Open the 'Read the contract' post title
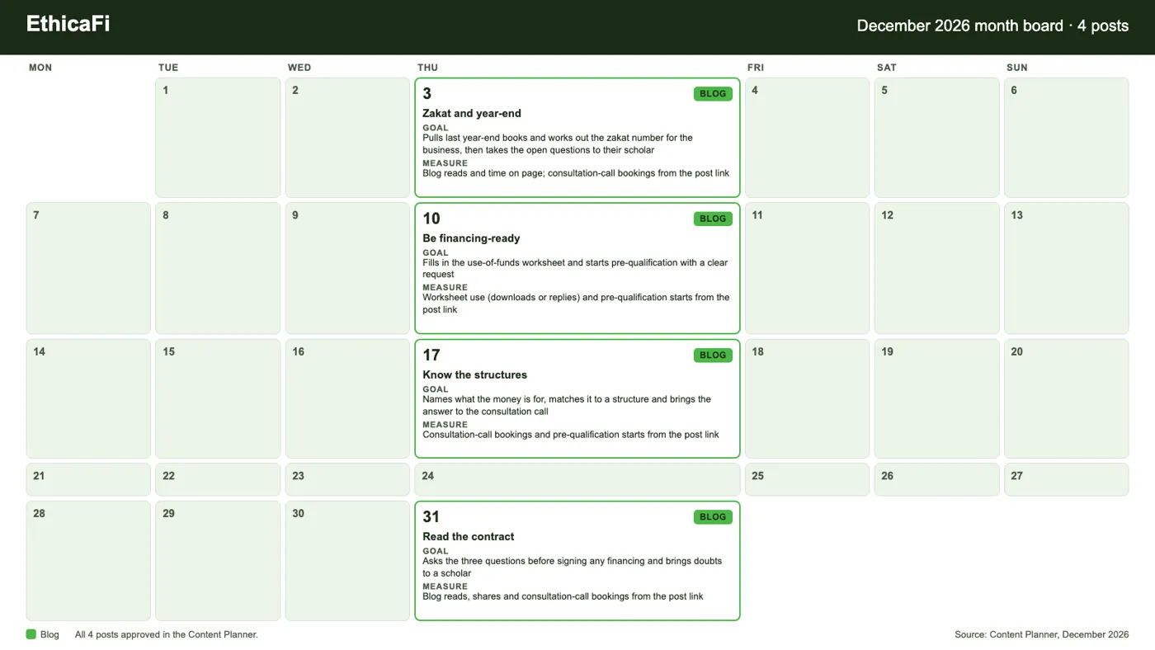Viewport: 1155px width, 650px height. [468, 536]
